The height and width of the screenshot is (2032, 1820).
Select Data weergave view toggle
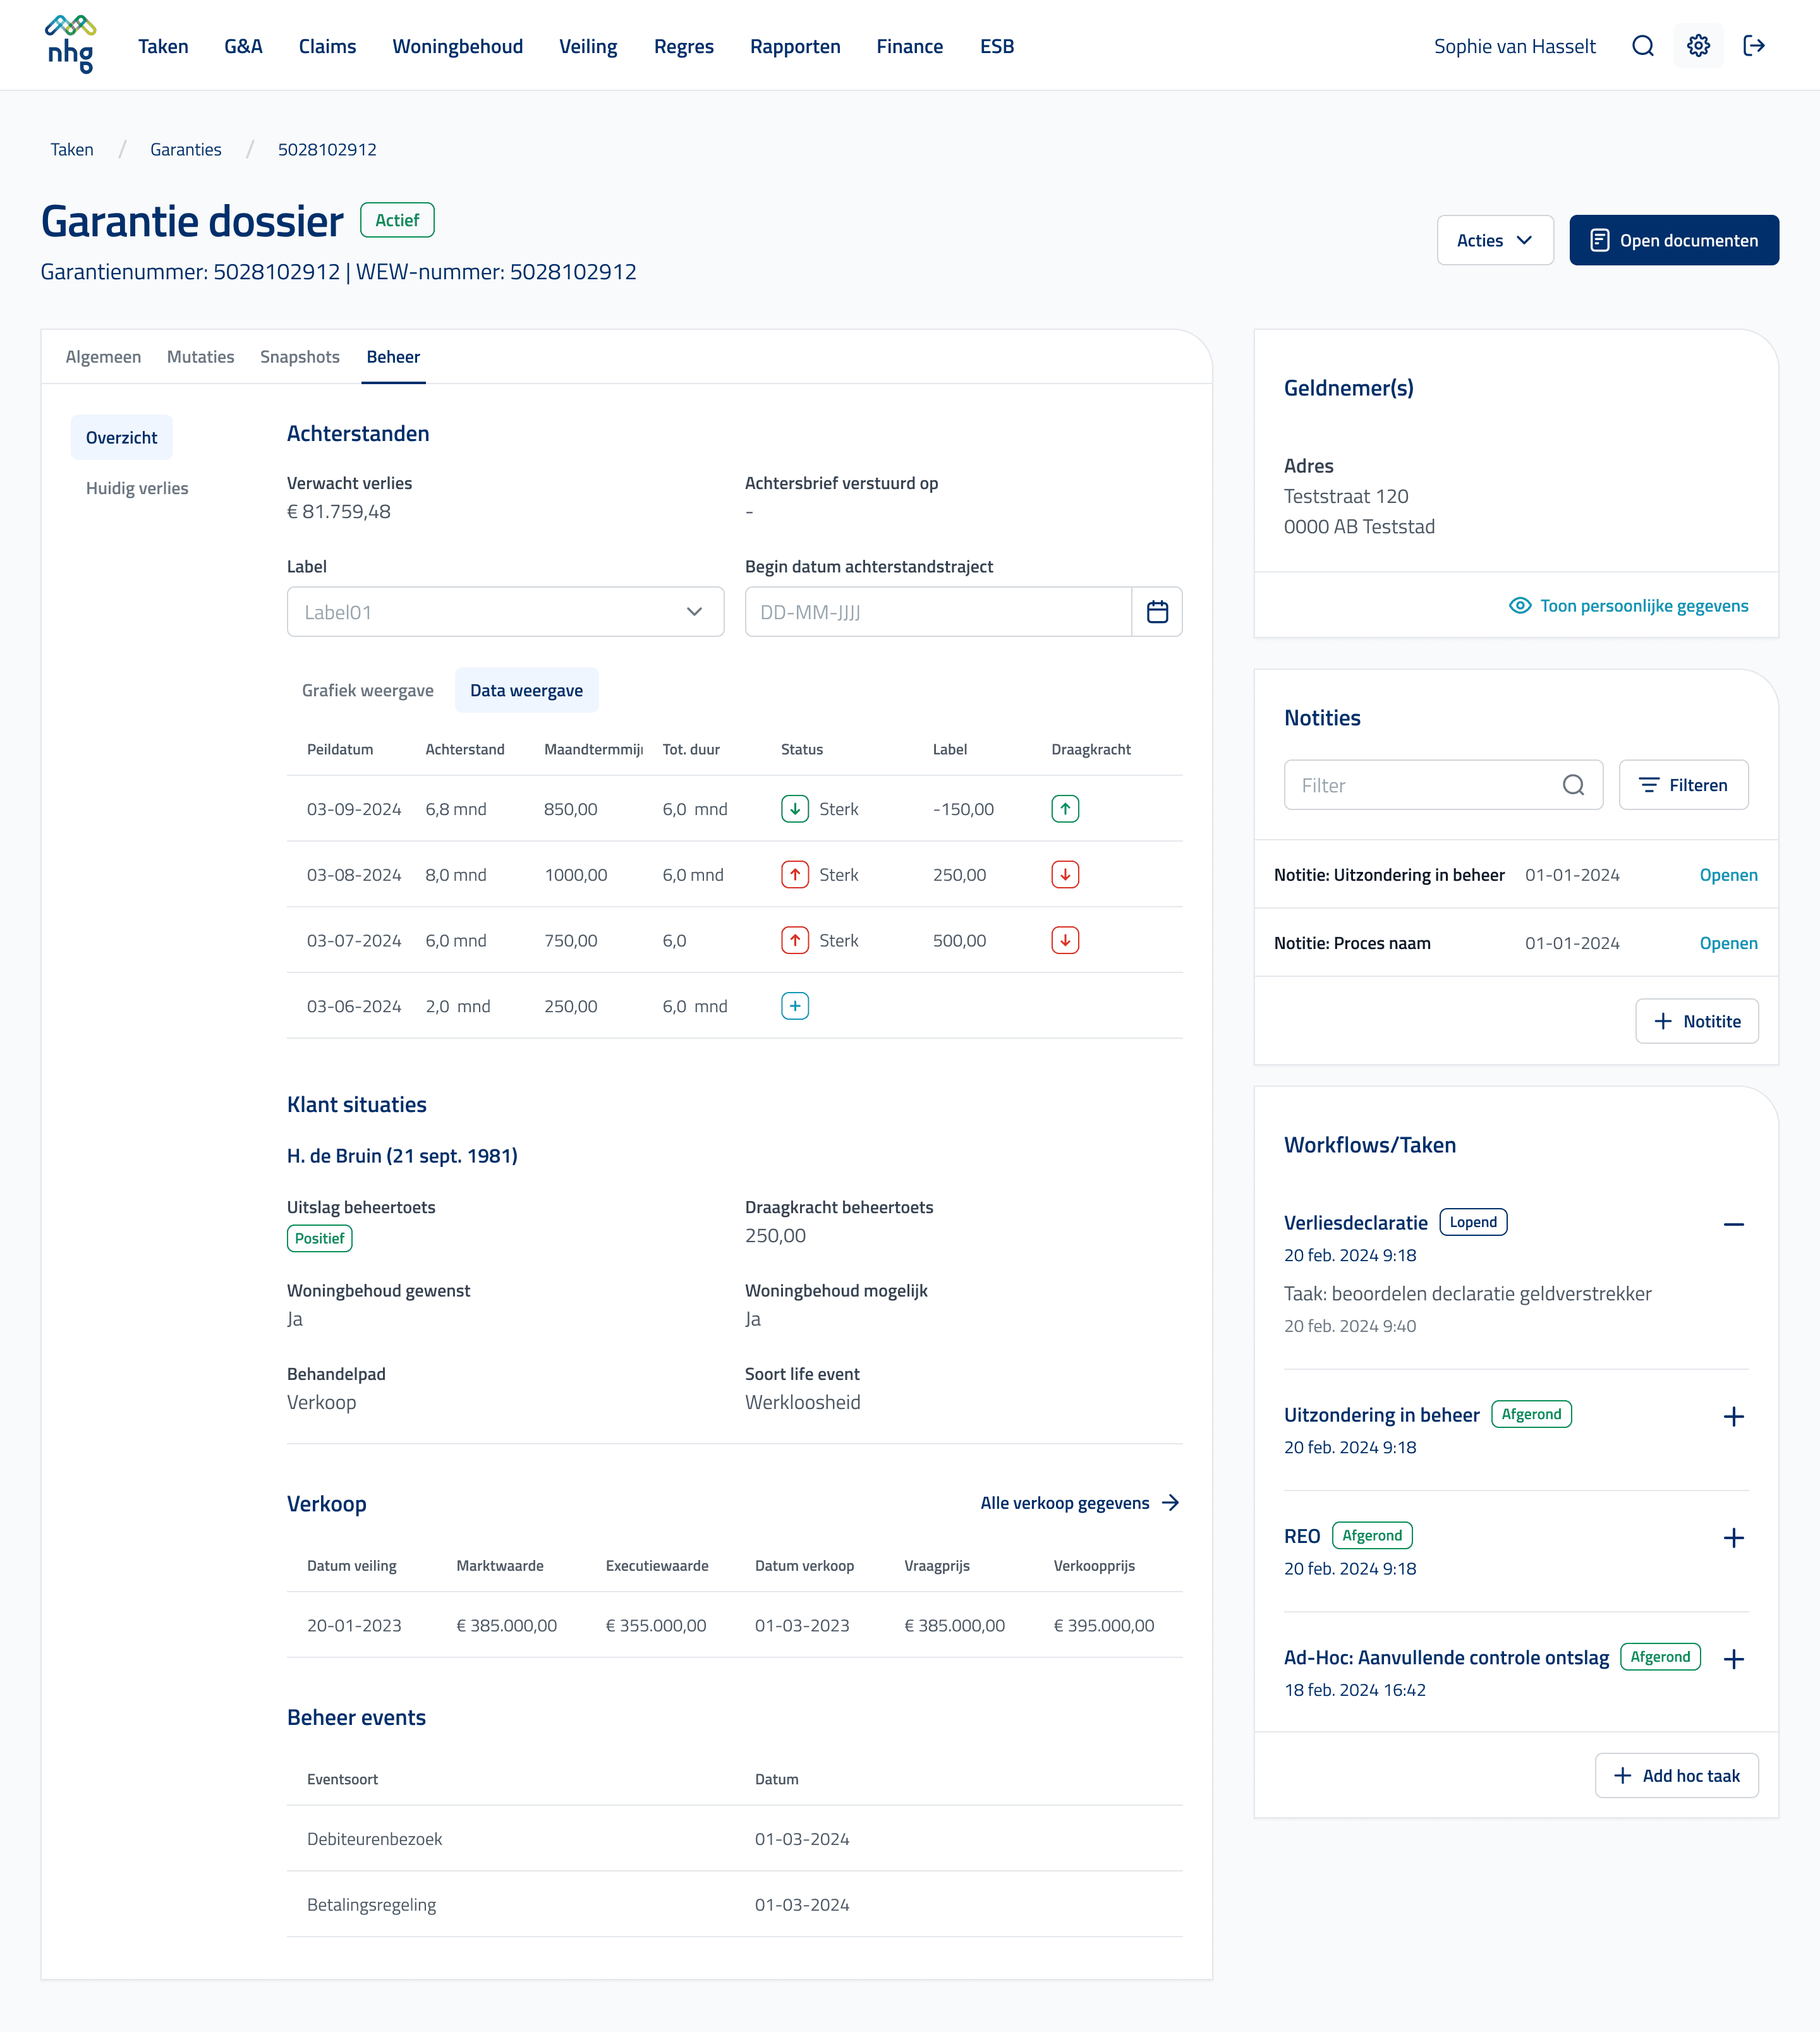pos(526,690)
